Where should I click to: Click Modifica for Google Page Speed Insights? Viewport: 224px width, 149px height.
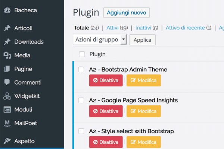pyautogui.click(x=144, y=111)
